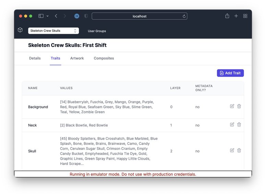Click the 'no' metadata value for Neck
The image size is (266, 196).
[197, 126]
